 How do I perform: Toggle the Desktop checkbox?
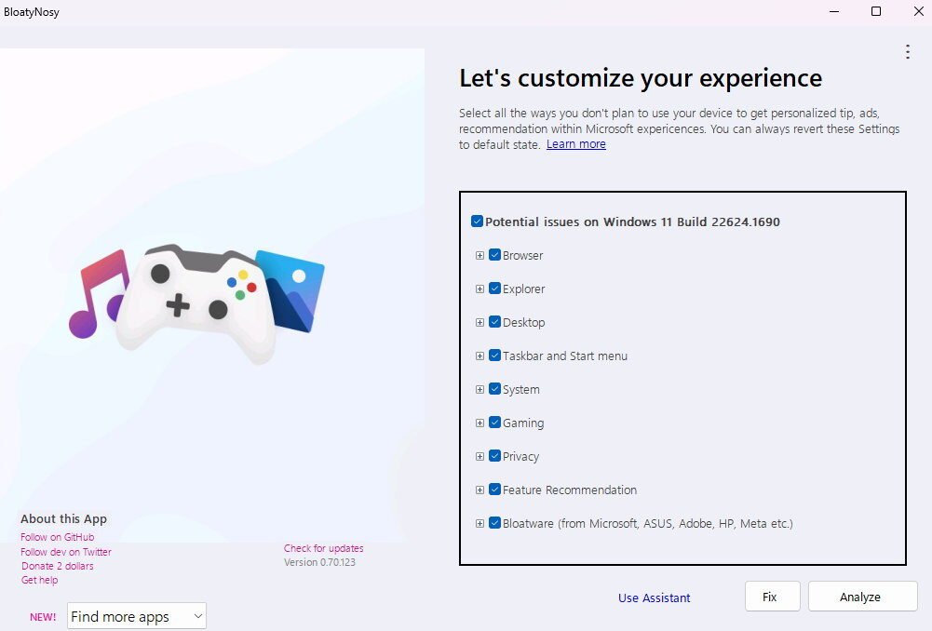point(494,322)
